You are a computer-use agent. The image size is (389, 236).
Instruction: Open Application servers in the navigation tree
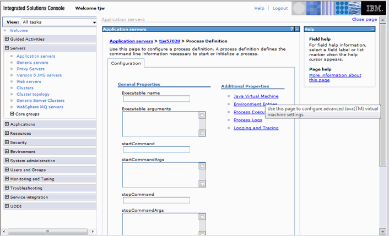click(x=36, y=56)
